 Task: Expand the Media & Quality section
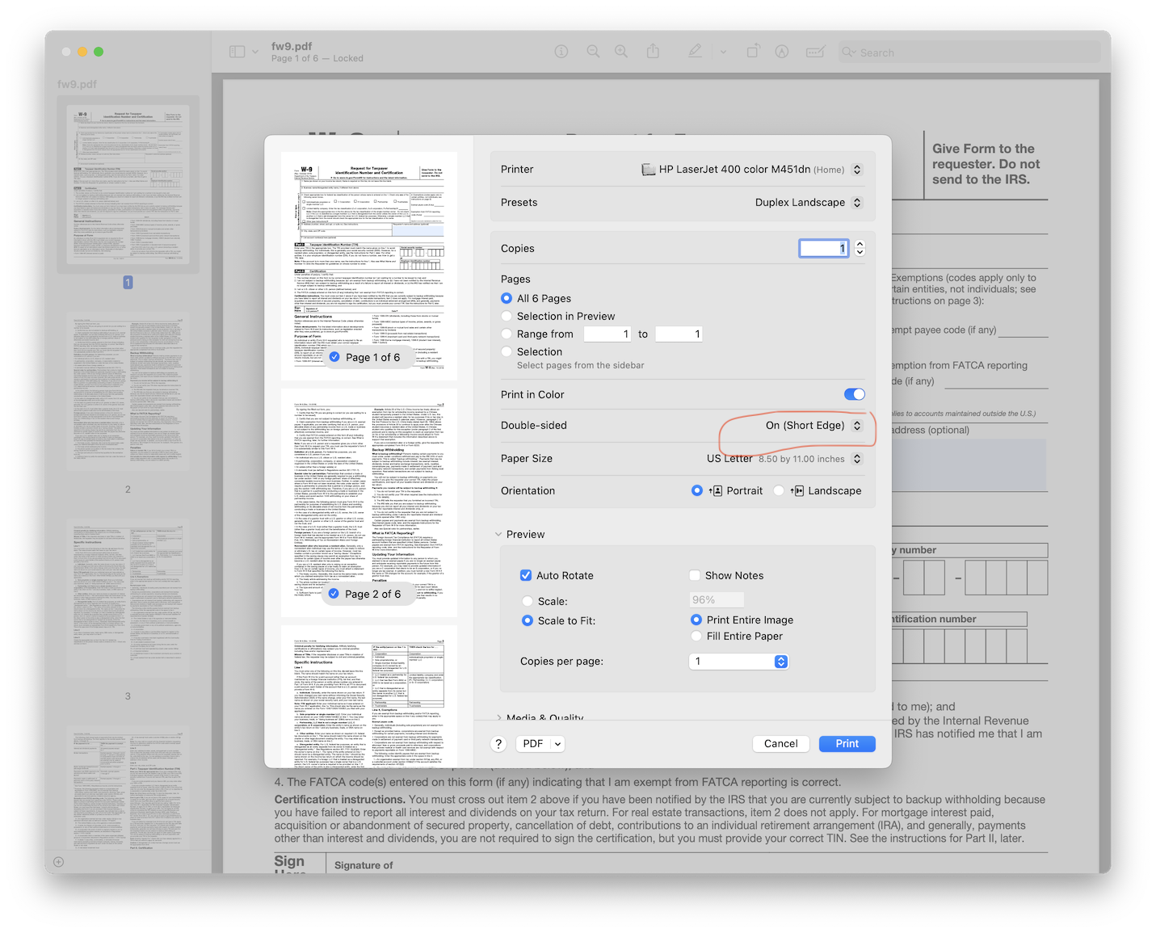click(498, 718)
